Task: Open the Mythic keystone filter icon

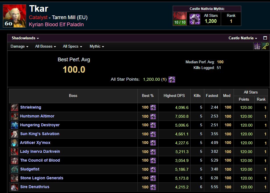Action: pyautogui.click(x=266, y=46)
